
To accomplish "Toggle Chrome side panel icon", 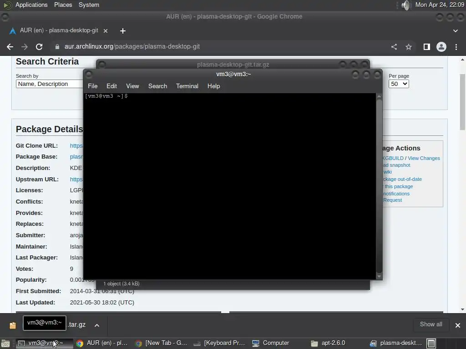I will coord(427,47).
